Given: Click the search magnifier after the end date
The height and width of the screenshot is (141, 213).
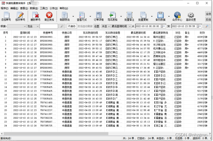Looking at the screenshot, I should (207, 26).
